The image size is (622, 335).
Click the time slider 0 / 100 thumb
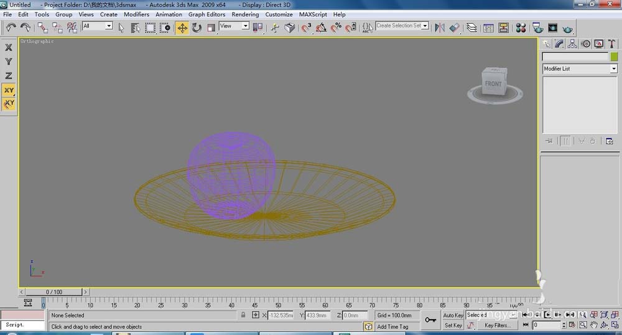[x=54, y=292]
